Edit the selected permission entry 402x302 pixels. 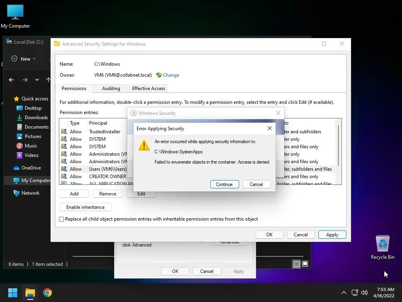(x=141, y=194)
